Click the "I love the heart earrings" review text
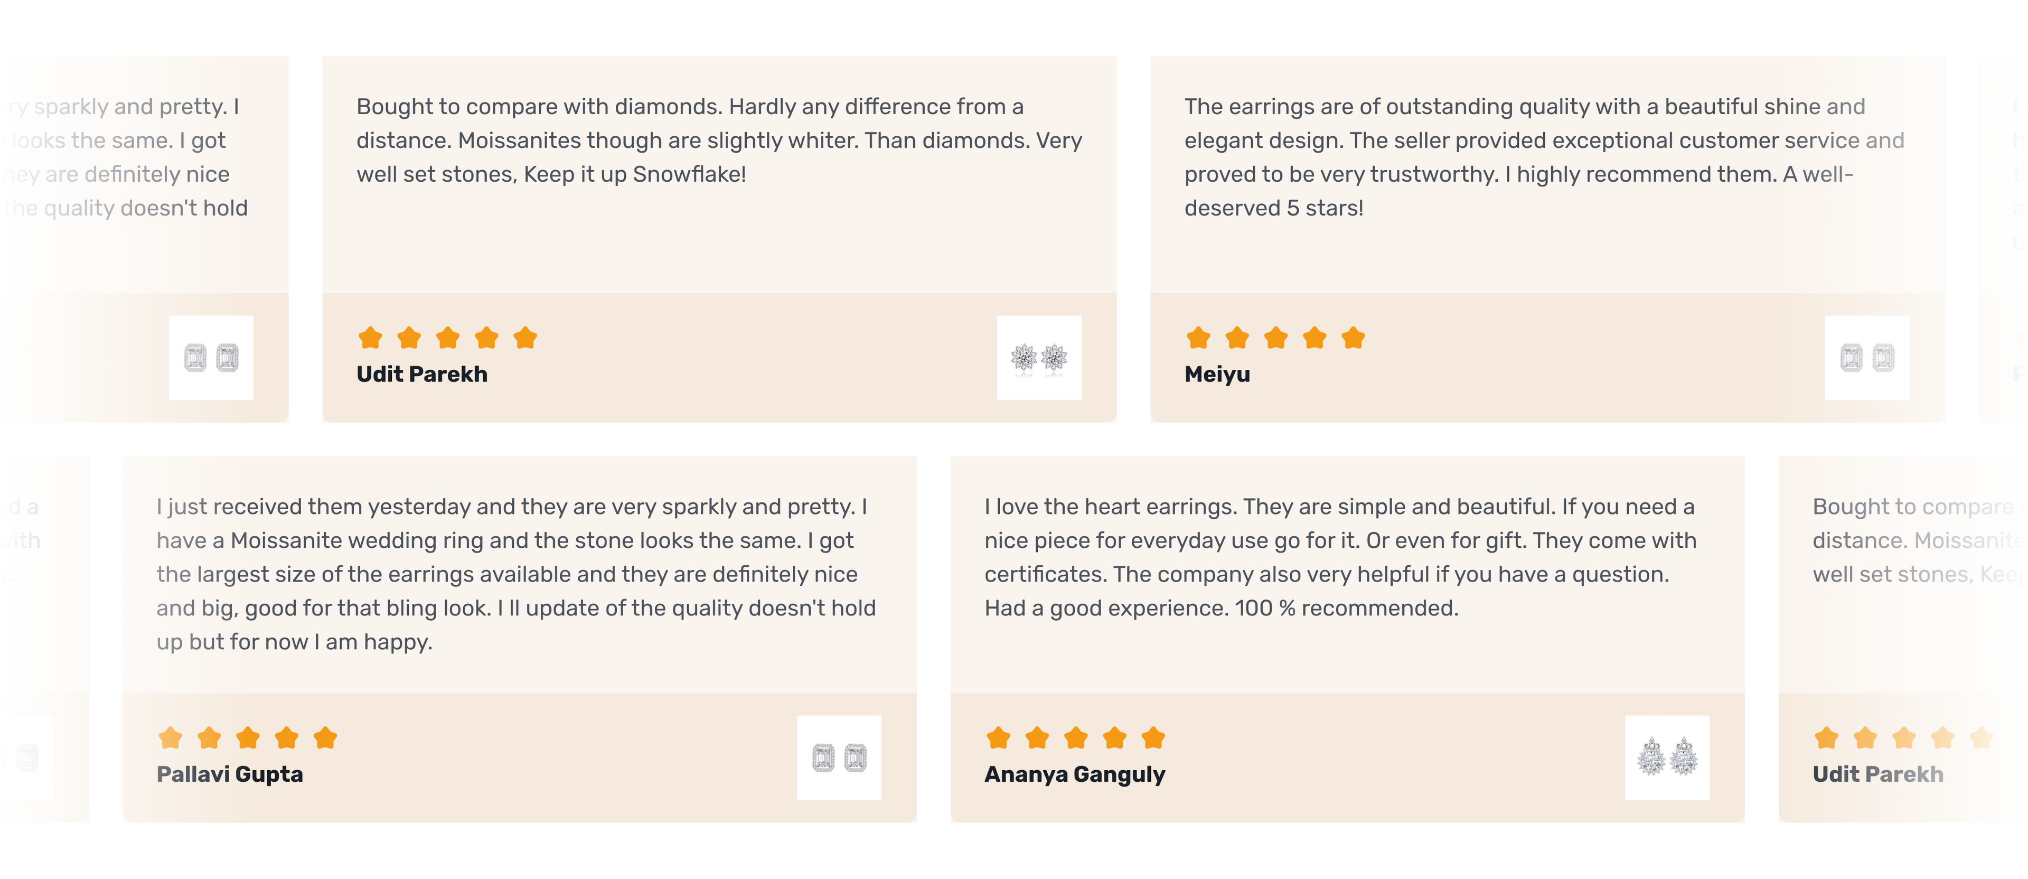Image resolution: width=2028 pixels, height=879 pixels. [x=1340, y=557]
